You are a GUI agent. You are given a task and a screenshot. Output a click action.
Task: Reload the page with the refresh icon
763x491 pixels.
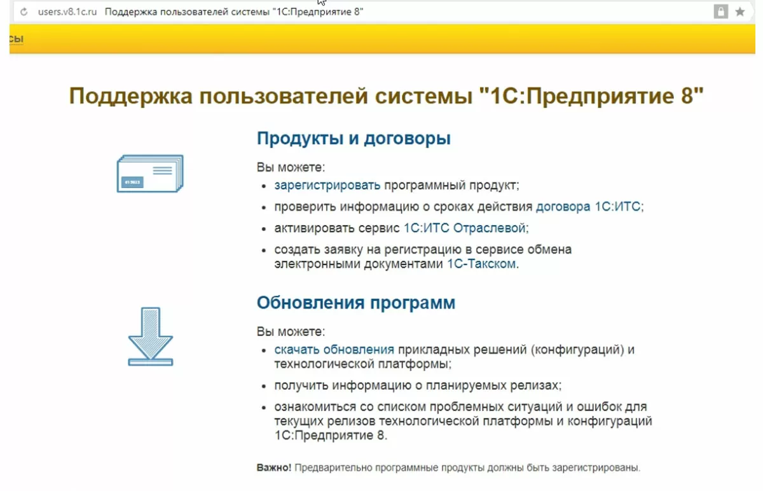pyautogui.click(x=24, y=12)
